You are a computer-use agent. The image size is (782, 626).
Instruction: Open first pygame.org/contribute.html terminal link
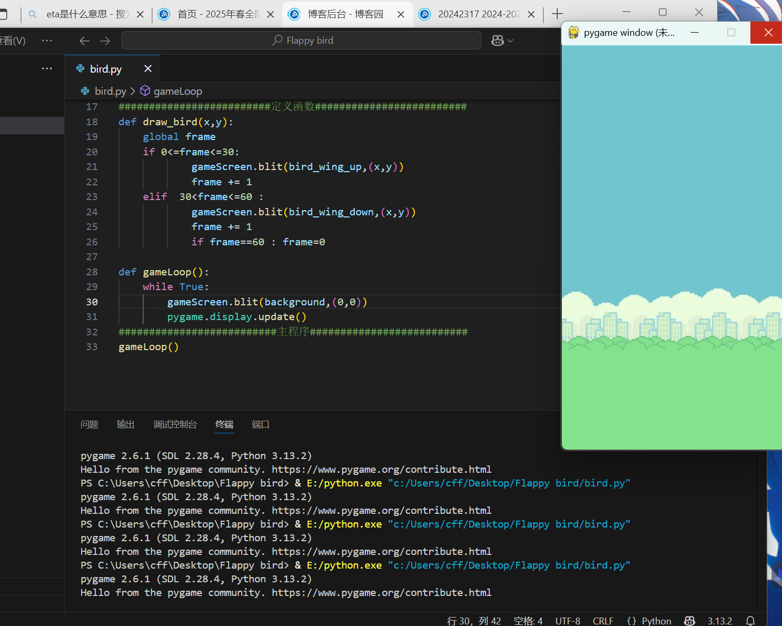coord(382,469)
